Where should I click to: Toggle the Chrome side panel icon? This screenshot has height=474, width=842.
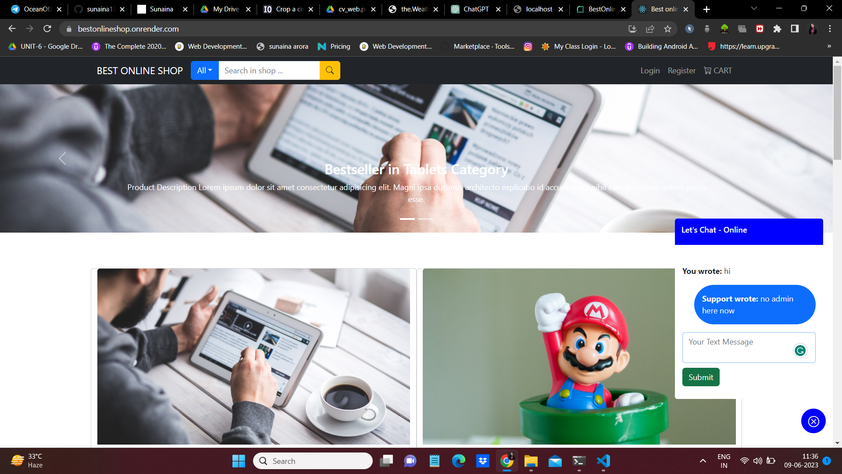click(795, 29)
